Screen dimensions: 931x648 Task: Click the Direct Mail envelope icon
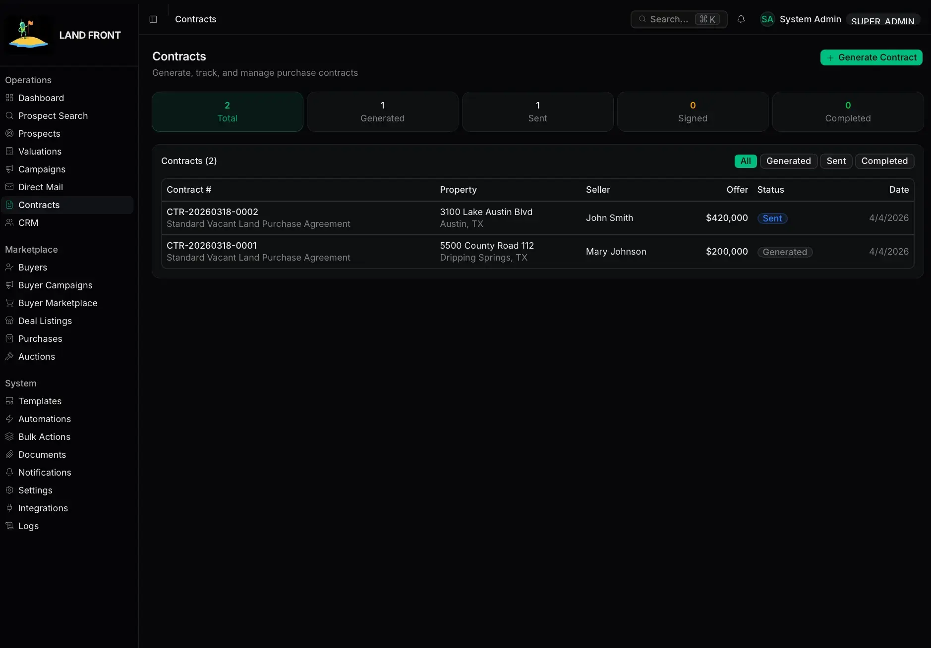(x=9, y=187)
